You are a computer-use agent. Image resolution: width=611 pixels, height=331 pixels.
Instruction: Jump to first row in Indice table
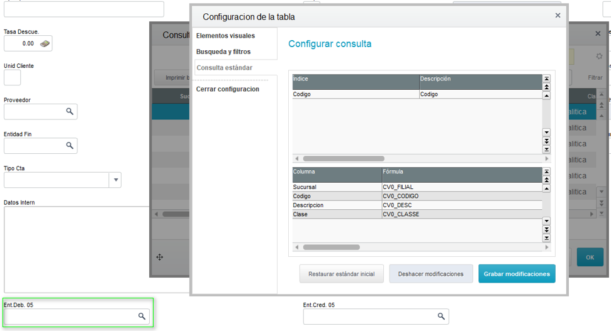tap(546, 79)
